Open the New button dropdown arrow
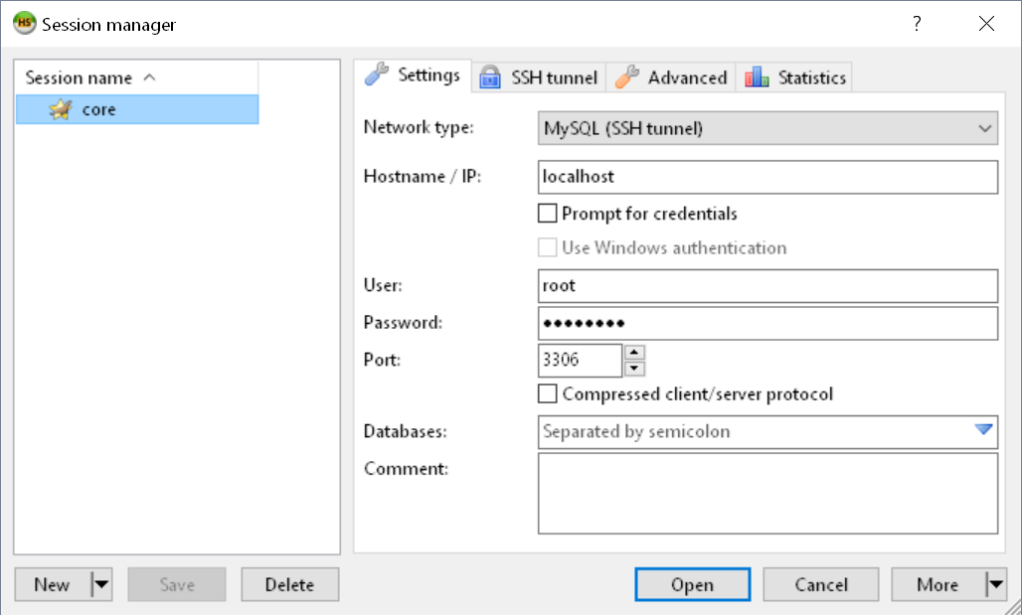1022x615 pixels. coord(101,584)
